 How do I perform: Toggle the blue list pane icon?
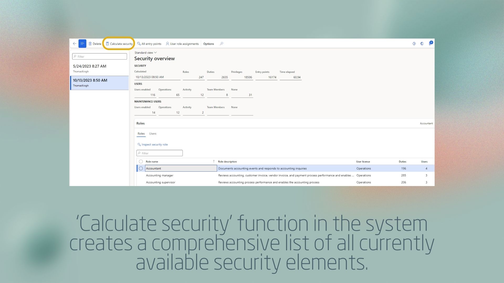(82, 44)
